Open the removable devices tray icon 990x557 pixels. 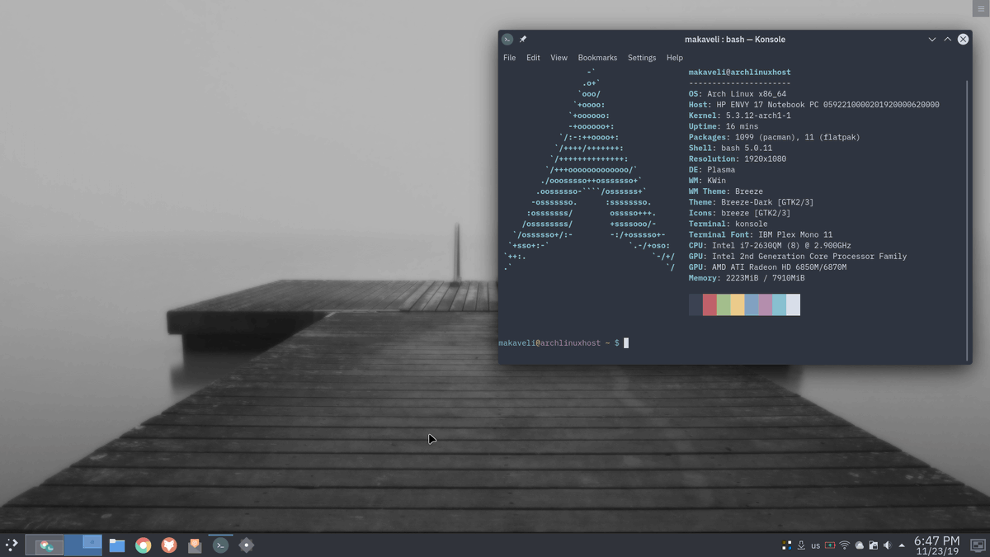click(873, 545)
